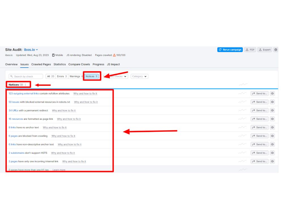Select the Notices 9 filter

91,76
